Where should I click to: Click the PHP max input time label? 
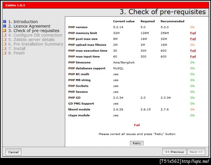[84, 56]
